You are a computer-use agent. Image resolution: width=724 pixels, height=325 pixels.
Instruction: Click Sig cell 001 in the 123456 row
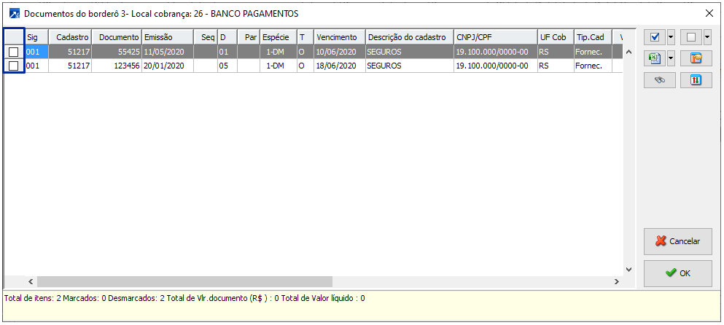tap(36, 66)
